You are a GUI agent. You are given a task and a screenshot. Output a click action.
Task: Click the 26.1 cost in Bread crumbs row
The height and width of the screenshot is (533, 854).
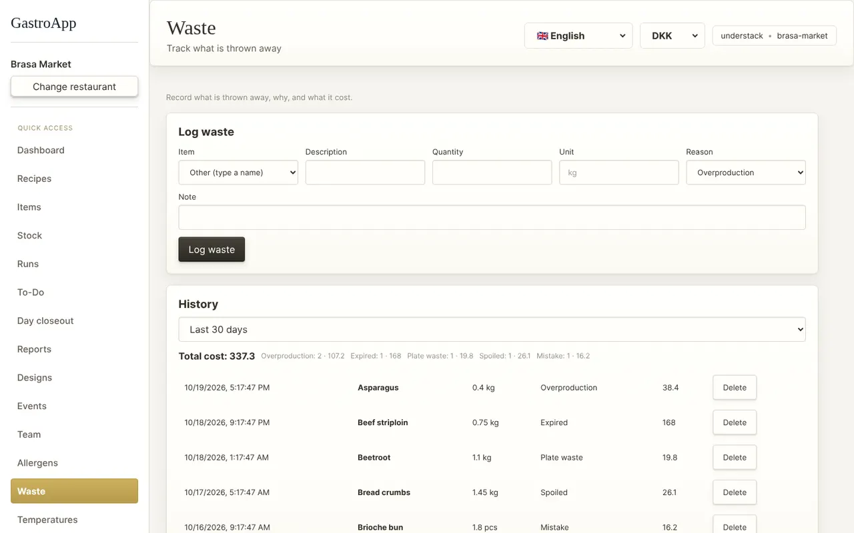tap(669, 492)
